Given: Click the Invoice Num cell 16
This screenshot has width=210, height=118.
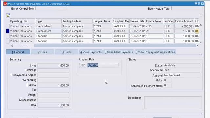Looking at the screenshot, I should (155, 41).
